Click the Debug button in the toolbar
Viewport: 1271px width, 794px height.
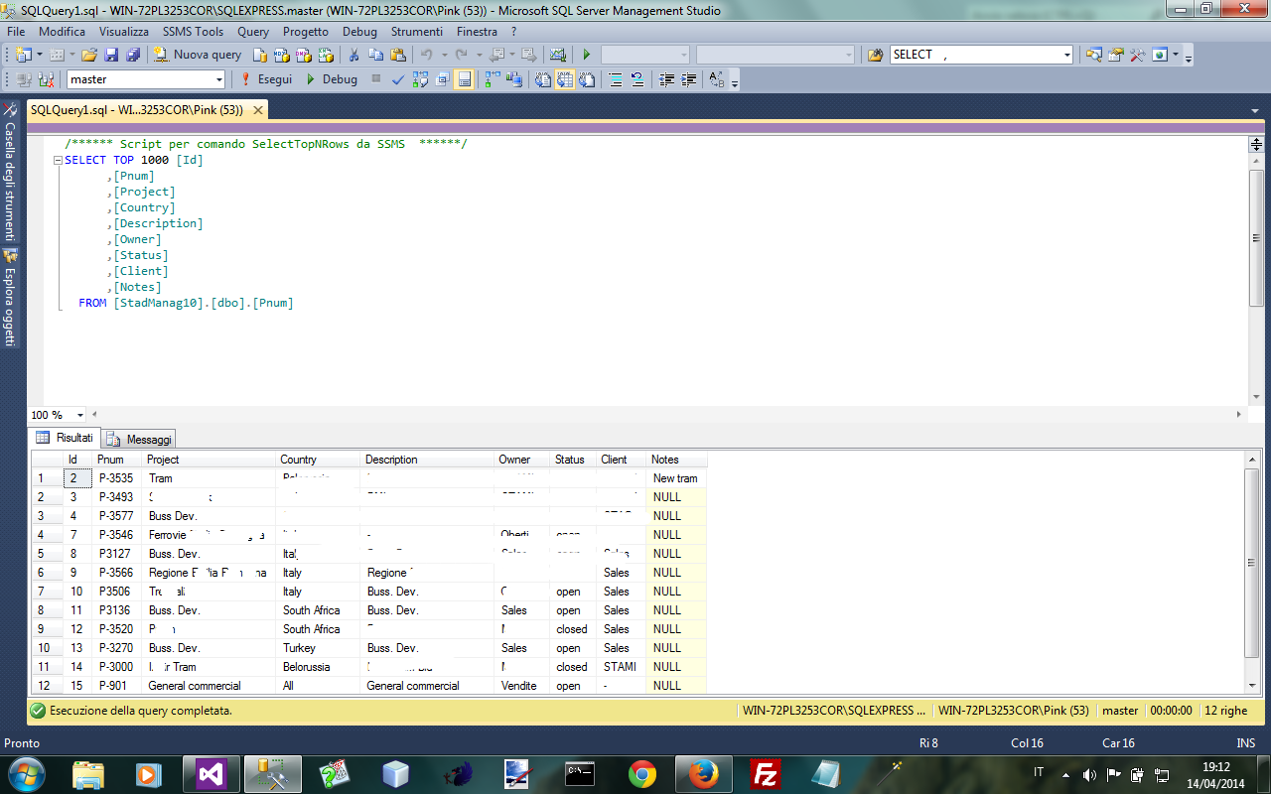click(332, 79)
